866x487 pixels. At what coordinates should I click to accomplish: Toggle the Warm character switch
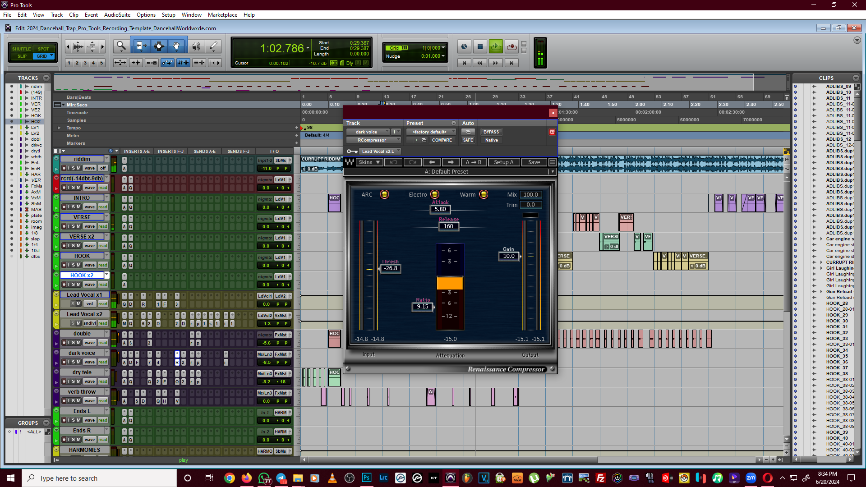484,194
